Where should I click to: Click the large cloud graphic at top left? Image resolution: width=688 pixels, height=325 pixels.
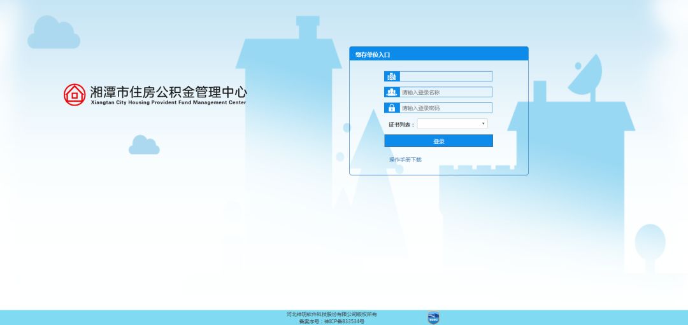pyautogui.click(x=54, y=34)
